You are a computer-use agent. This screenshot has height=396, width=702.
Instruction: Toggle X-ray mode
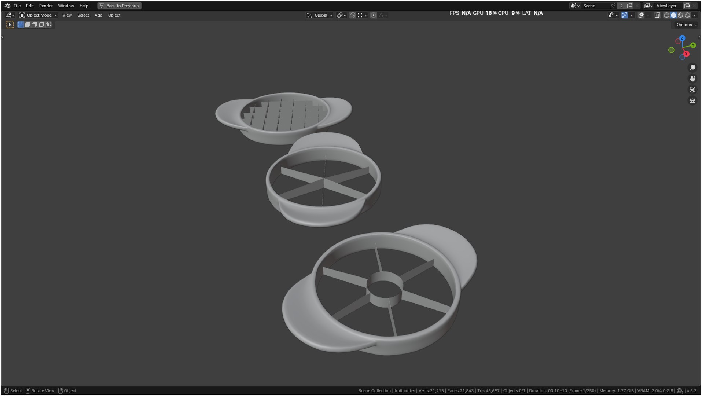[657, 15]
